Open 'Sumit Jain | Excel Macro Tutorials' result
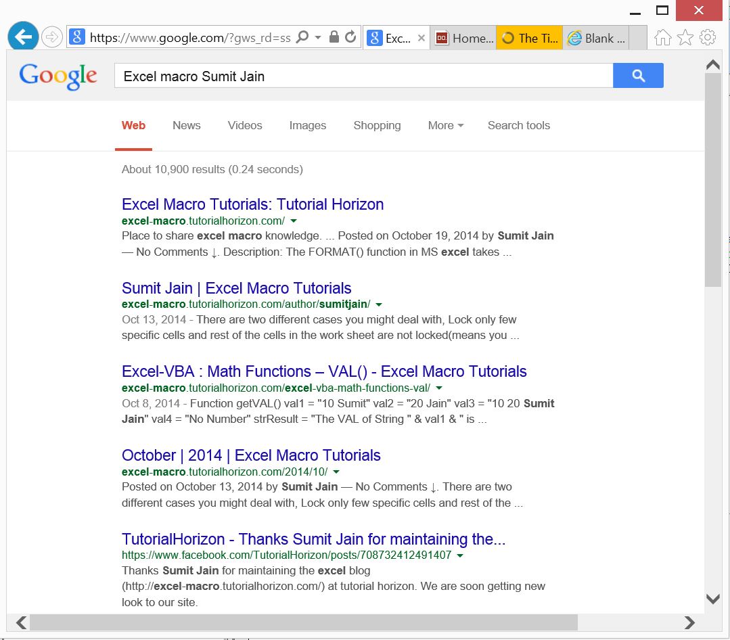730x640 pixels. coord(237,288)
